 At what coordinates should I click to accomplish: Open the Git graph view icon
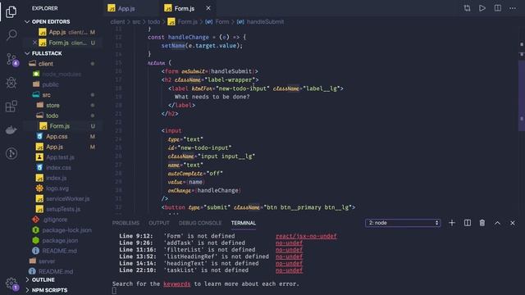click(11, 153)
